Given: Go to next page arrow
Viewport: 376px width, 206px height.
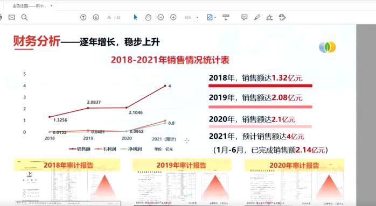Looking at the screenshot, I should point(96,17).
